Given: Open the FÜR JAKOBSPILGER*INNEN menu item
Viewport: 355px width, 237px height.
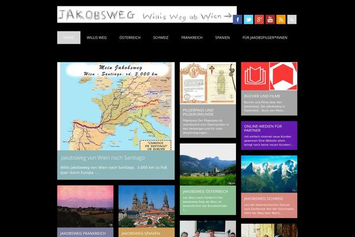Looking at the screenshot, I should point(265,38).
